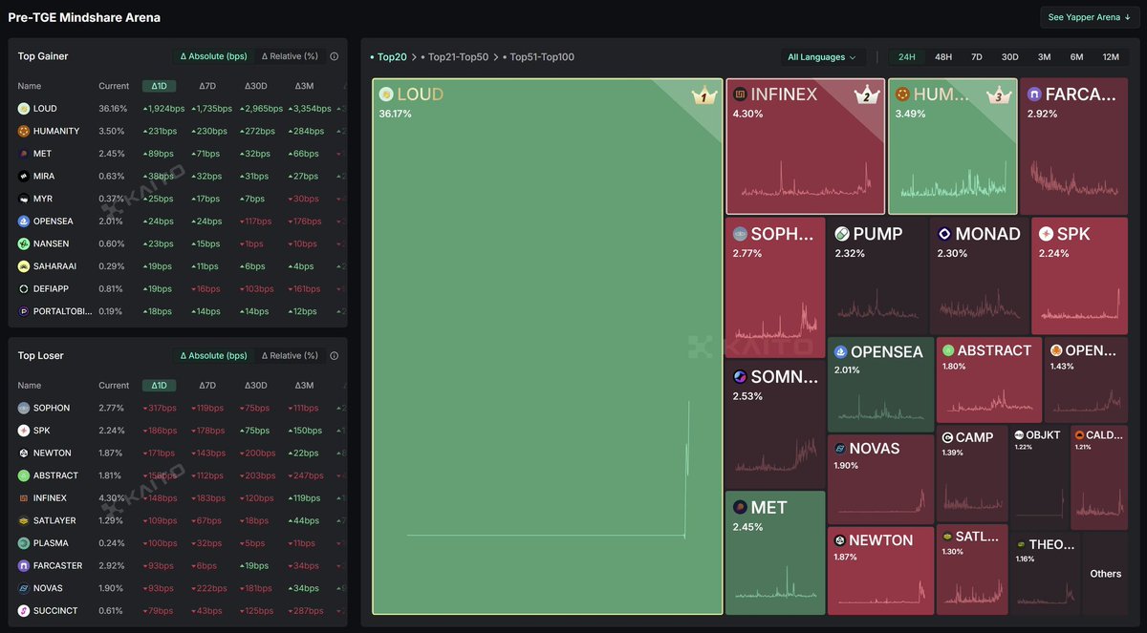Click the PORTALTOBI token icon in Top Gainer
Viewport: 1147px width, 633px height.
pyautogui.click(x=23, y=311)
